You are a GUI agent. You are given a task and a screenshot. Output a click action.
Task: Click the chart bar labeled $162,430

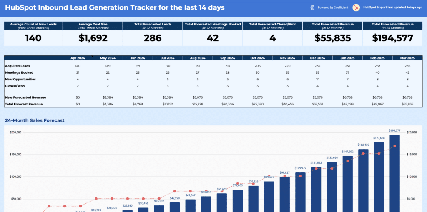(x=363, y=180)
